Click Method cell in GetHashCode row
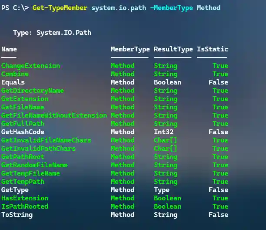The width and height of the screenshot is (266, 230). coord(123,132)
